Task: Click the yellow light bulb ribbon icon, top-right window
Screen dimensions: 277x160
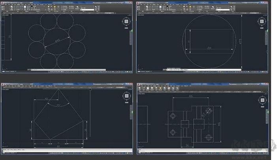Action: click(190, 7)
